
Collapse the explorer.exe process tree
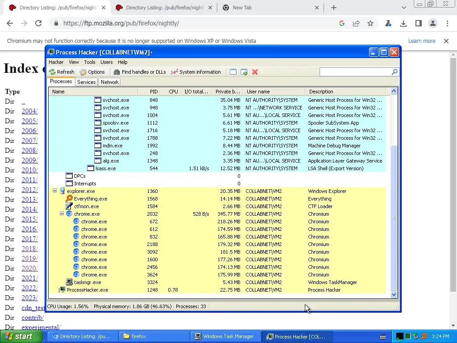click(54, 190)
